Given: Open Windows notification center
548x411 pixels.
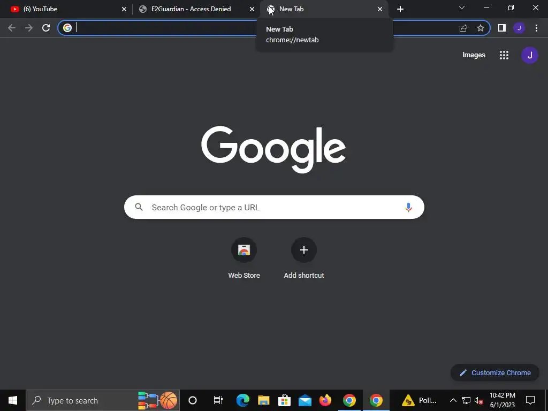Looking at the screenshot, I should [530, 400].
